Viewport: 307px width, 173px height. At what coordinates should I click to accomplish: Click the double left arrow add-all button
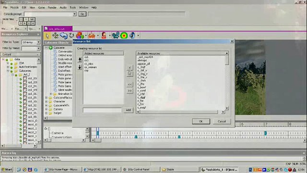pos(130,85)
